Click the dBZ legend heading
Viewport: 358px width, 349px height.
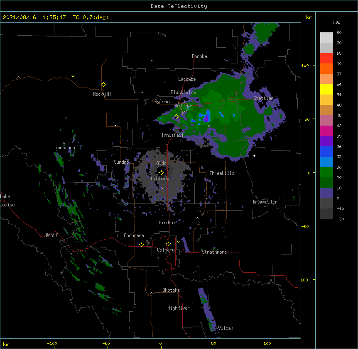click(336, 22)
